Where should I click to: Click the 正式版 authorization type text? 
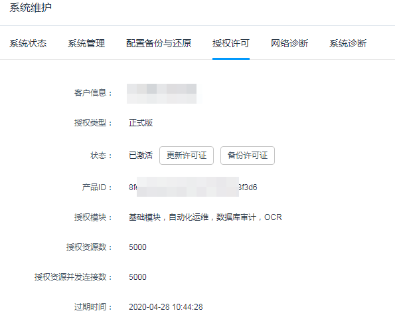pyautogui.click(x=141, y=123)
